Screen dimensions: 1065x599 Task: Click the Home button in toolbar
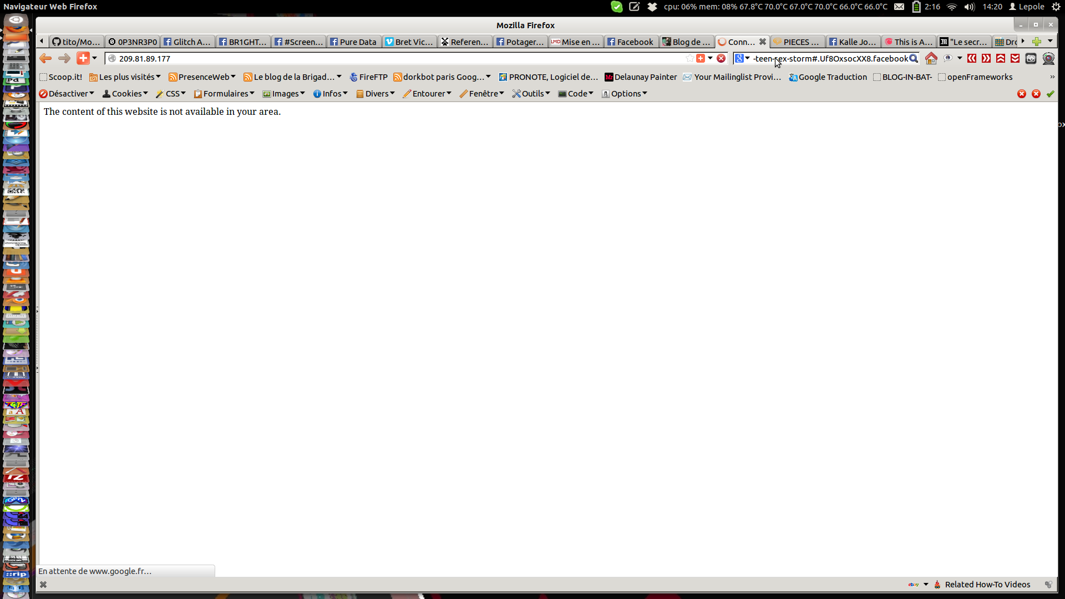pyautogui.click(x=931, y=58)
